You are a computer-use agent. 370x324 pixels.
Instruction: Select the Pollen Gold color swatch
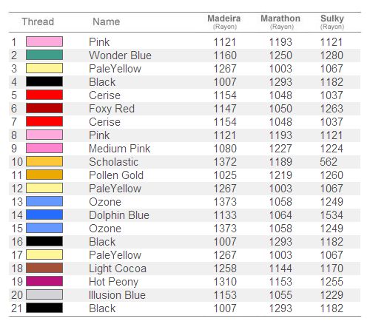[44, 175]
